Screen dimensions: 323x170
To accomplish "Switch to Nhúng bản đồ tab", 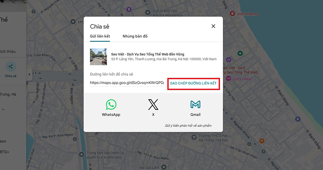I will [x=135, y=36].
